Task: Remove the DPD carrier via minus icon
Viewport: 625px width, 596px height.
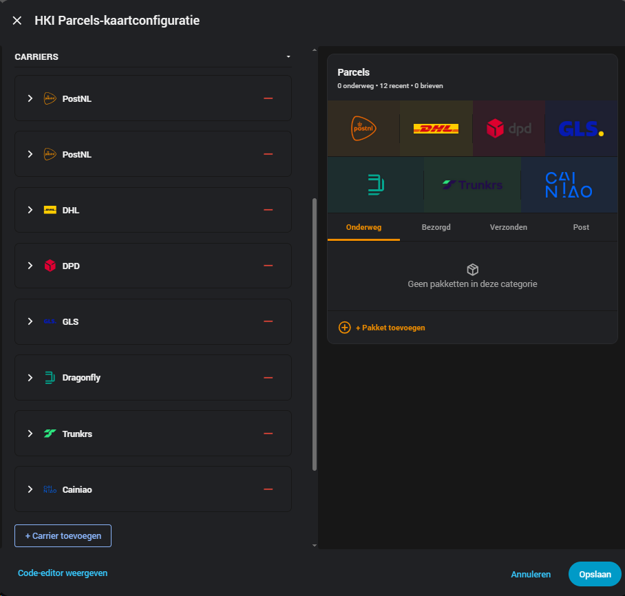Action: point(268,266)
